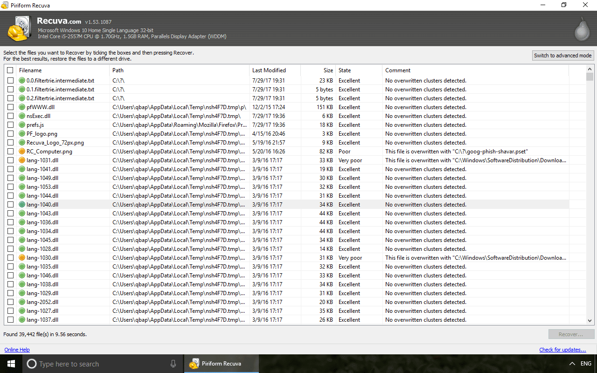The image size is (597, 373).
Task: Click the green status dot for nsExec.dll
Action: click(22, 116)
